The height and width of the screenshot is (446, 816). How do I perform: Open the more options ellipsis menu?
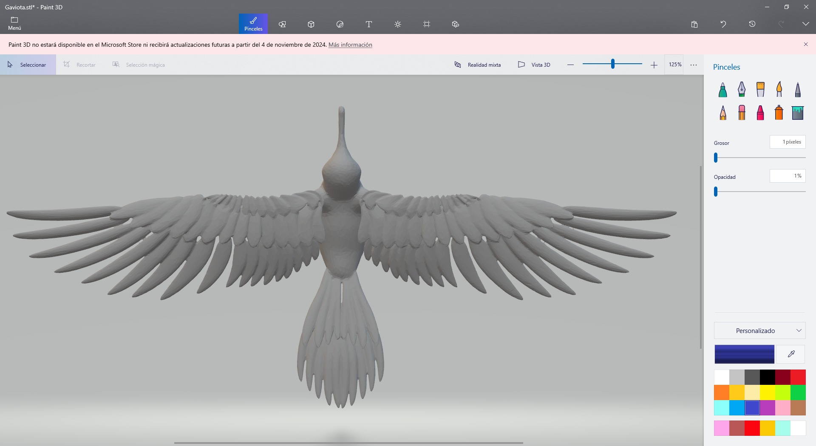point(694,65)
